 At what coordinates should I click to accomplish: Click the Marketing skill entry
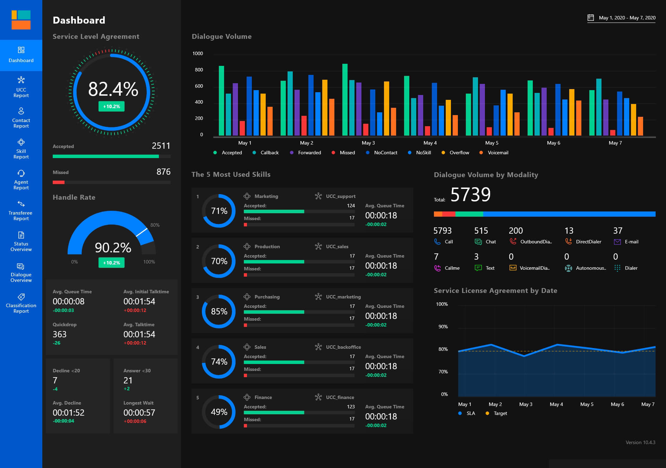click(x=267, y=196)
